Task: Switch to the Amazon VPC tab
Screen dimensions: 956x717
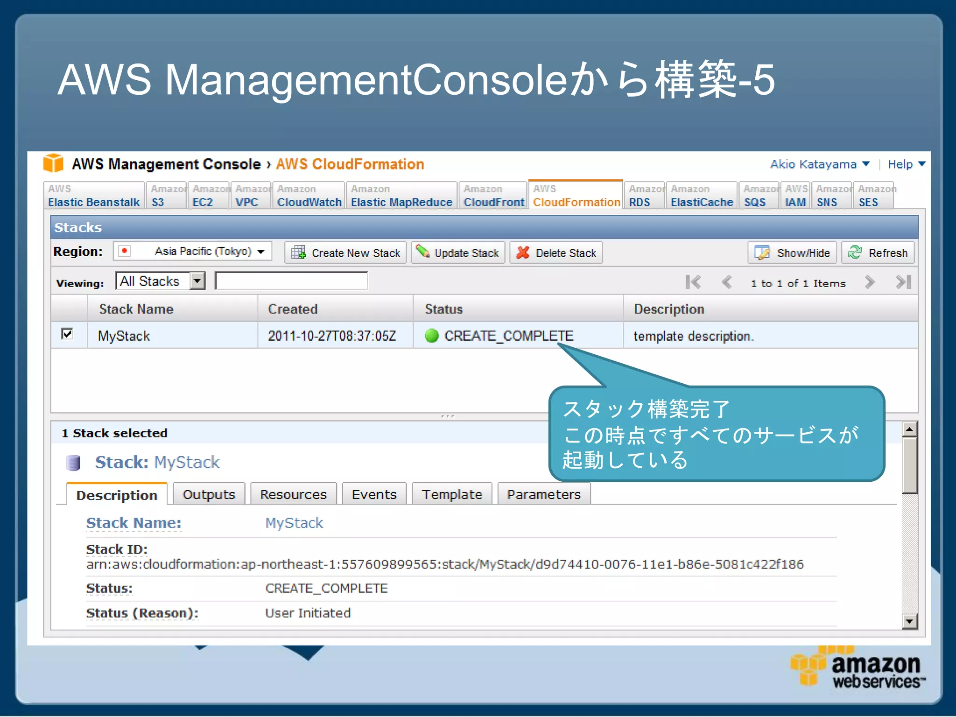Action: coord(251,196)
